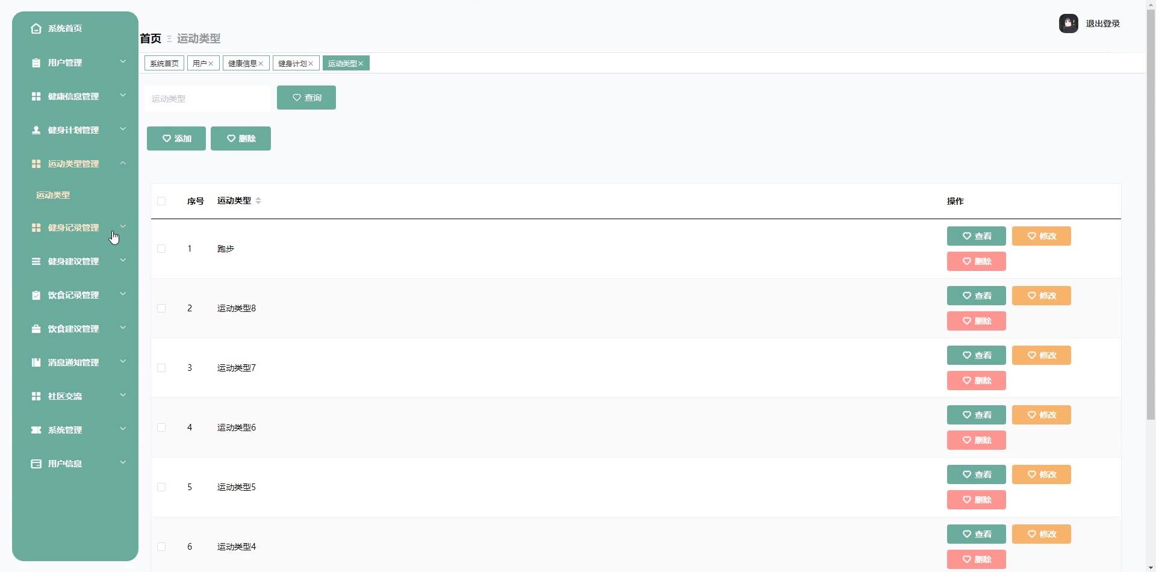Collapse the 运动类型管理 sidebar menu
The height and width of the screenshot is (572, 1156).
point(123,163)
